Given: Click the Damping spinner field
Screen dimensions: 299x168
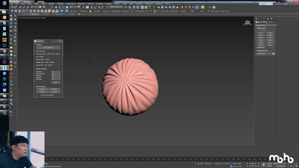Looking at the screenshot, I should 56,76.
